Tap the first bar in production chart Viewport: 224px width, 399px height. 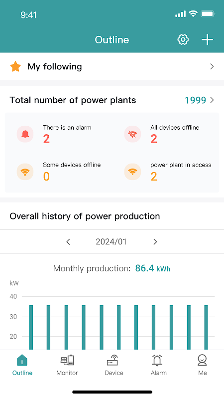pos(31,327)
